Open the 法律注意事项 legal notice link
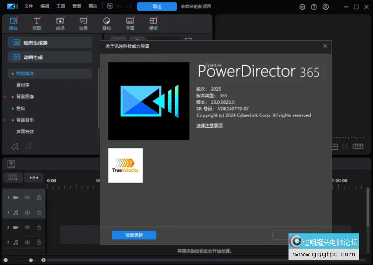The image size is (373, 265). click(x=209, y=125)
